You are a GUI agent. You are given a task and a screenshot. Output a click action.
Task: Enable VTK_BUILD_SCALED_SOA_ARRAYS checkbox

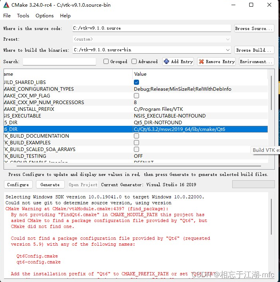point(137,149)
